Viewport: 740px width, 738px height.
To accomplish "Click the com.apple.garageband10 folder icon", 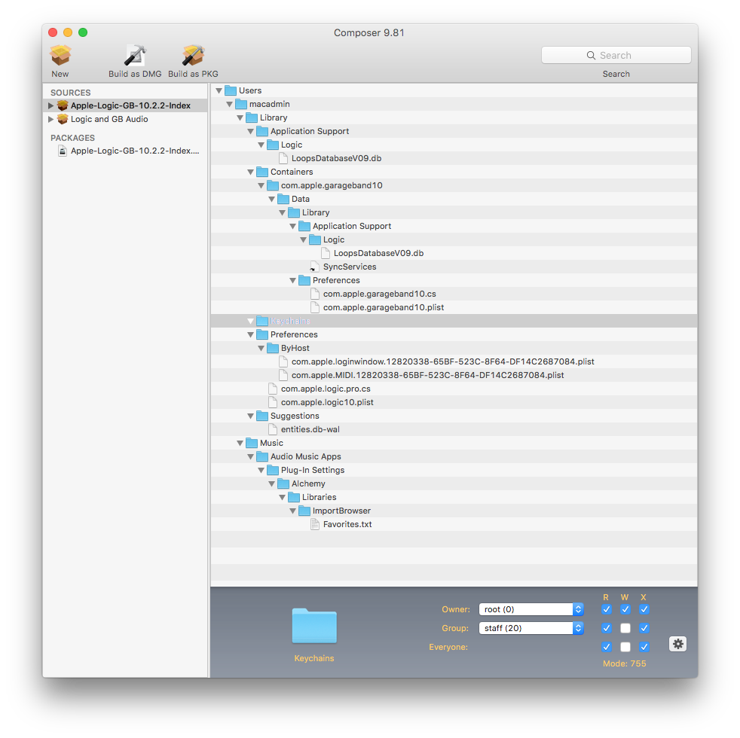I will pyautogui.click(x=272, y=186).
